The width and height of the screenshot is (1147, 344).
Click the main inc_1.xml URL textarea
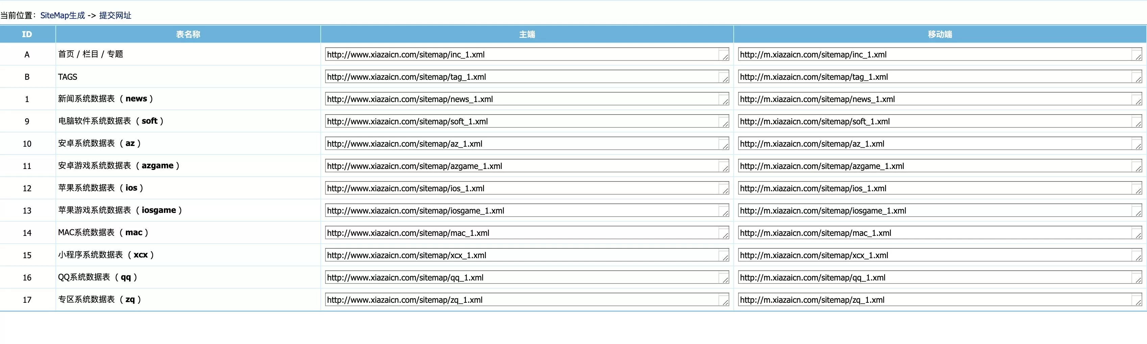[x=527, y=54]
